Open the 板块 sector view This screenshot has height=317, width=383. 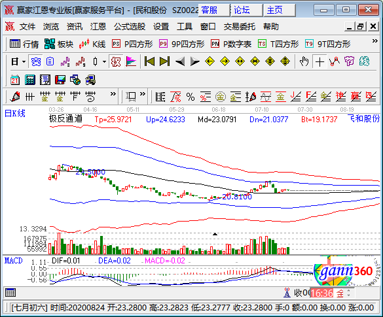[59, 44]
